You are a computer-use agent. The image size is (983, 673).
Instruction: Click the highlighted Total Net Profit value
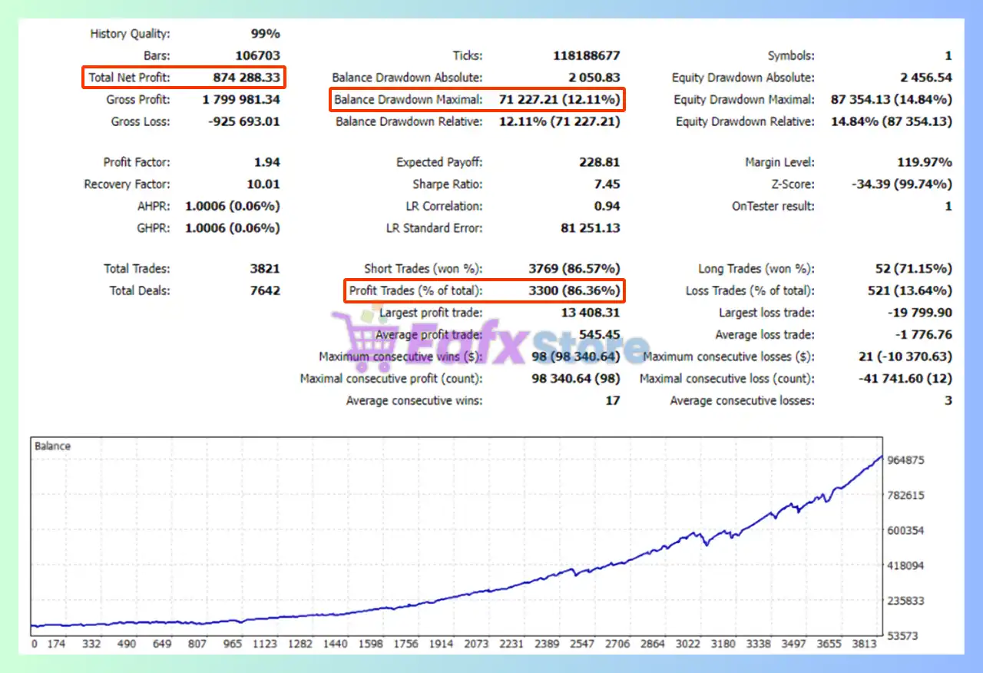click(247, 78)
